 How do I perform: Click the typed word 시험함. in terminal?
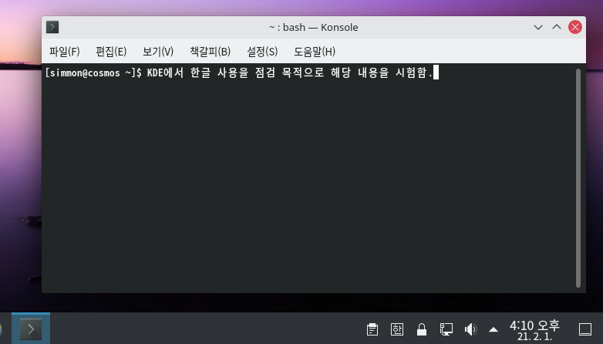pyautogui.click(x=414, y=73)
